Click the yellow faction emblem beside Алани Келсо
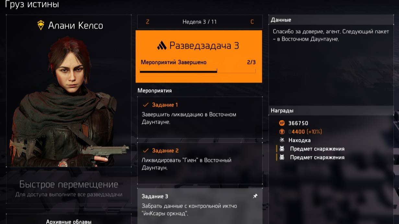This screenshot has width=399, height=224. click(x=41, y=25)
